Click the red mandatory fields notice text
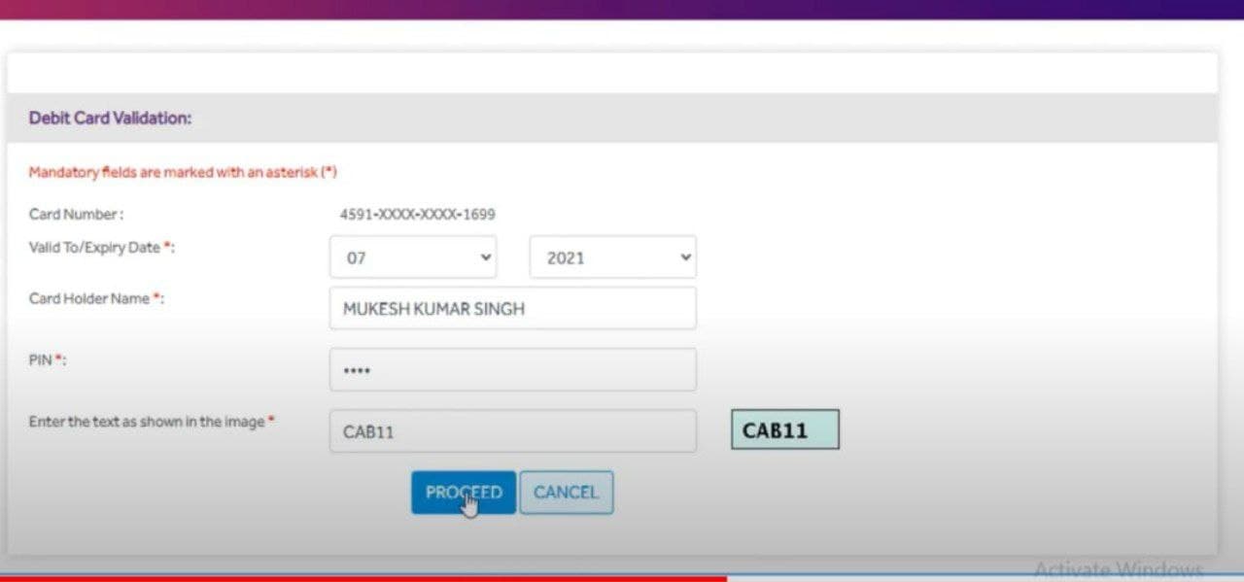The image size is (1244, 582). coord(183,172)
